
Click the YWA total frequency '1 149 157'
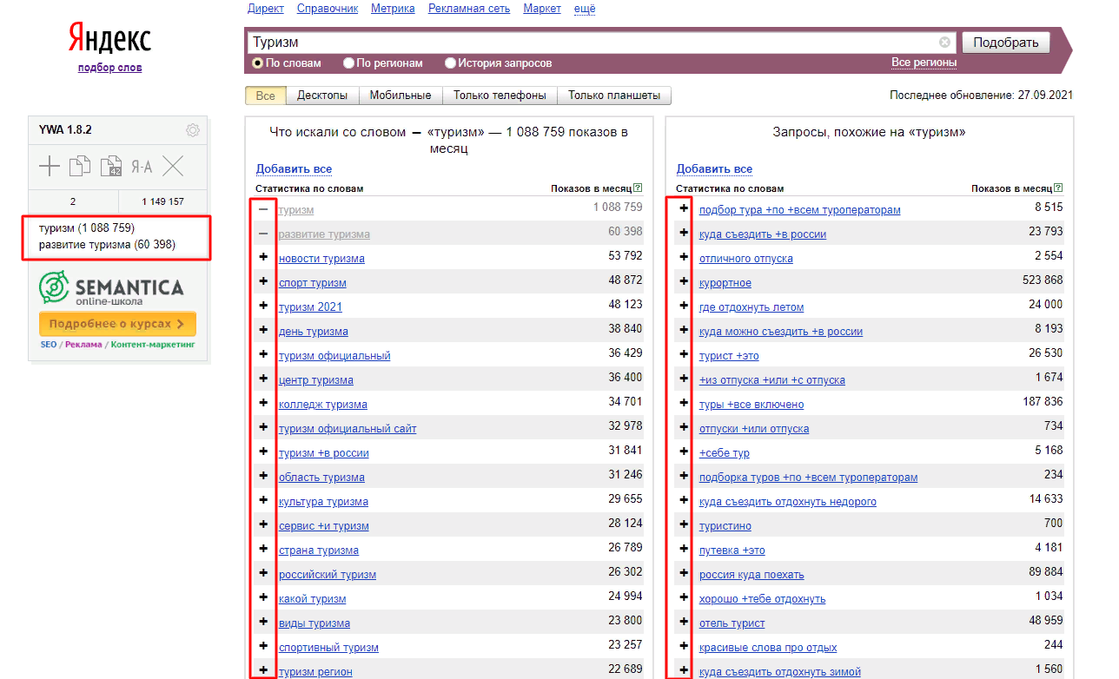163,201
